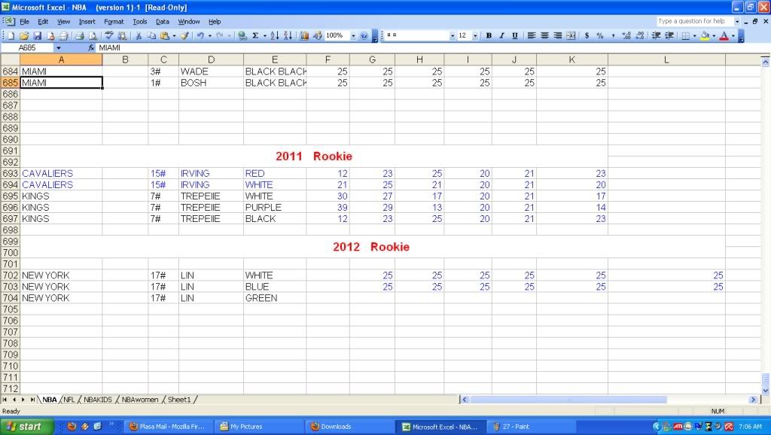Screen dimensions: 771x435
Task: Save the workbook with the floppy icon
Action: pyautogui.click(x=38, y=35)
